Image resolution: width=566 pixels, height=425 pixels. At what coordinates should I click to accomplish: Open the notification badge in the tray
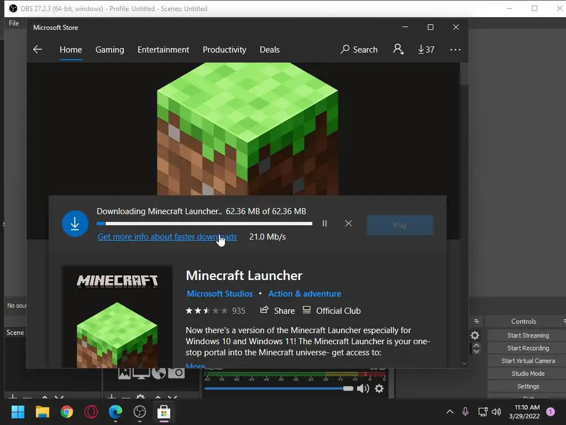[x=551, y=412]
